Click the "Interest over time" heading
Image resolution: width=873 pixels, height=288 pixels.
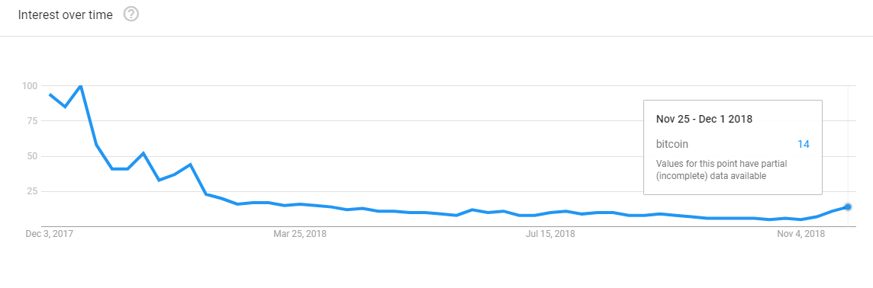coord(65,15)
